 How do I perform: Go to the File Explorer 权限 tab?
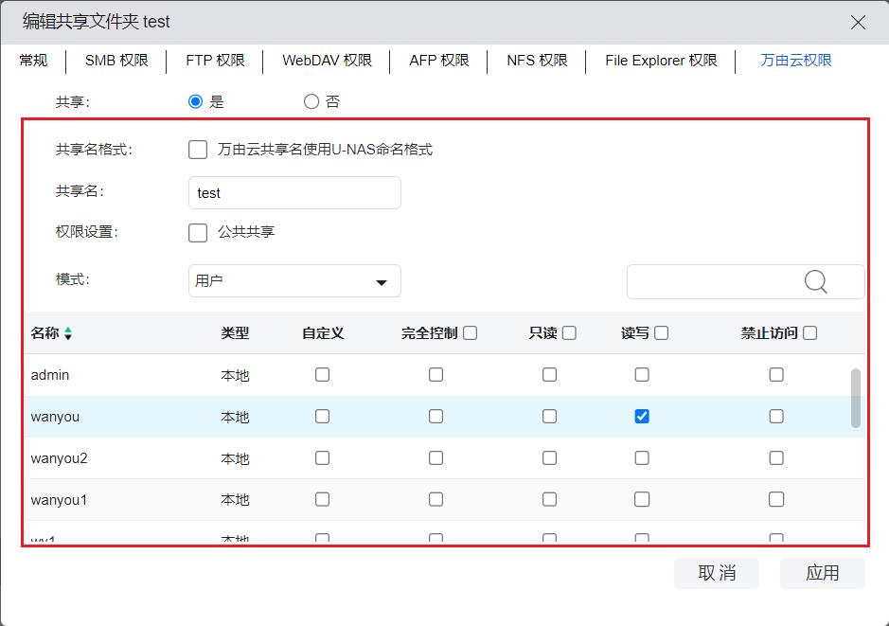tap(661, 61)
